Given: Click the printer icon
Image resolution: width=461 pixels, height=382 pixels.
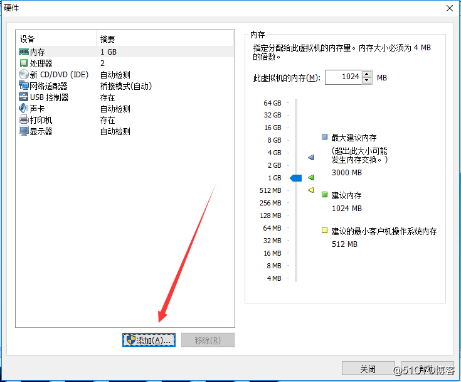Looking at the screenshot, I should click(24, 119).
